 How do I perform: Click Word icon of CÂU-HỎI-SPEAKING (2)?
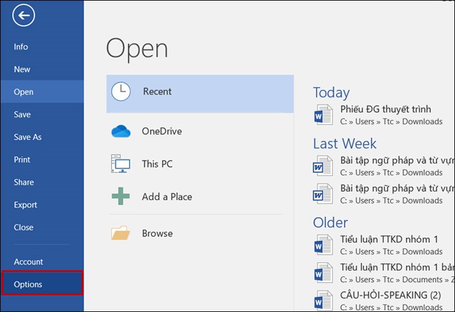(323, 300)
